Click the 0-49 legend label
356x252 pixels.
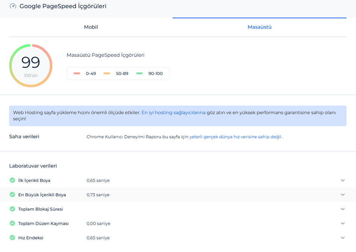[91, 74]
